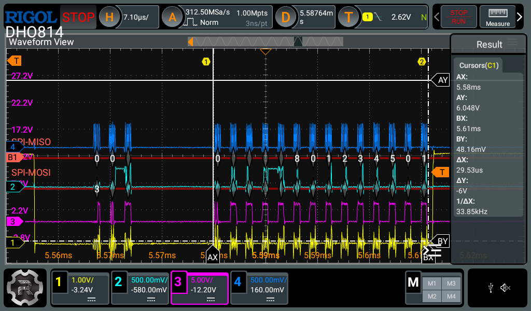Click the Norm acquisition mode label
The image size is (531, 311).
[209, 22]
